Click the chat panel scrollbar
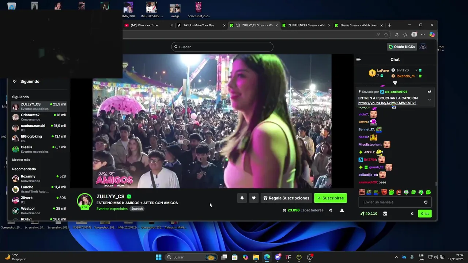468x263 pixels. (x=435, y=184)
